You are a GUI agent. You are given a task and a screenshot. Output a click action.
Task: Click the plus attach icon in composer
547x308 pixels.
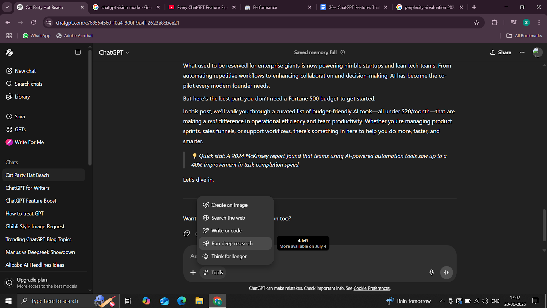[193, 272]
